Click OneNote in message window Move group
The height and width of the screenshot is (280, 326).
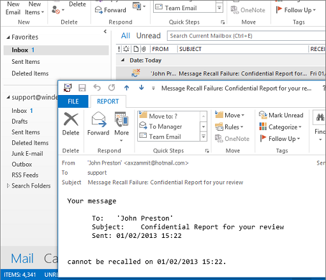232,138
